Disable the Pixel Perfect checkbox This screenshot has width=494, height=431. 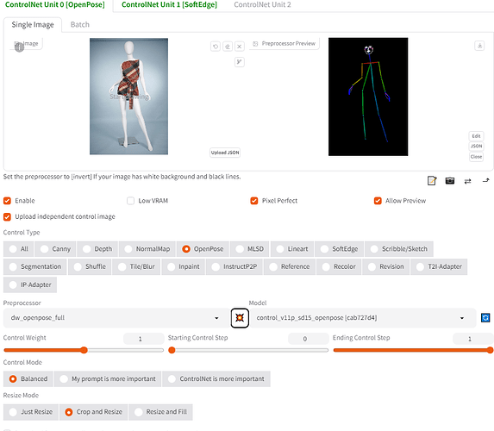(x=254, y=201)
